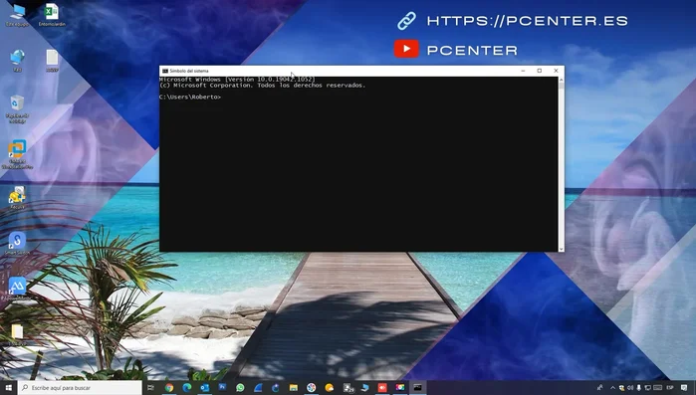Launch Smart Switch from the desktop

[17, 243]
